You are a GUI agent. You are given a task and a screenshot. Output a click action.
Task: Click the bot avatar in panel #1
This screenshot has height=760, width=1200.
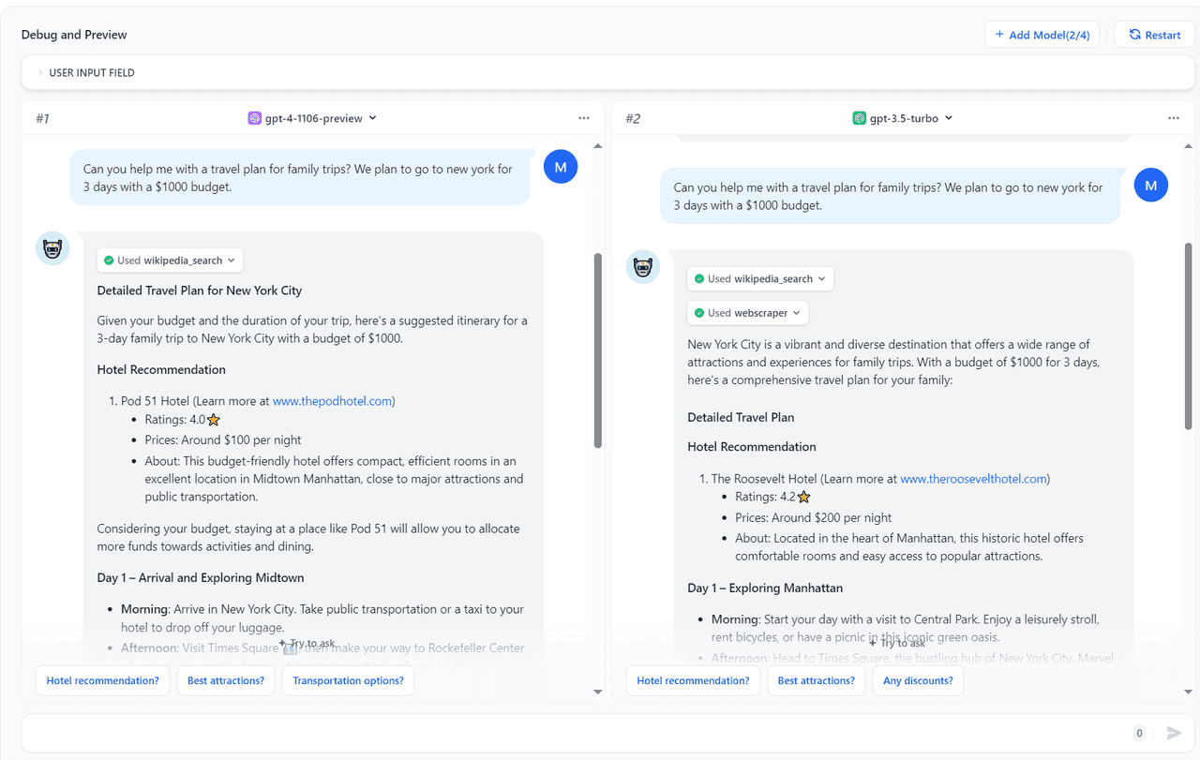(x=52, y=248)
